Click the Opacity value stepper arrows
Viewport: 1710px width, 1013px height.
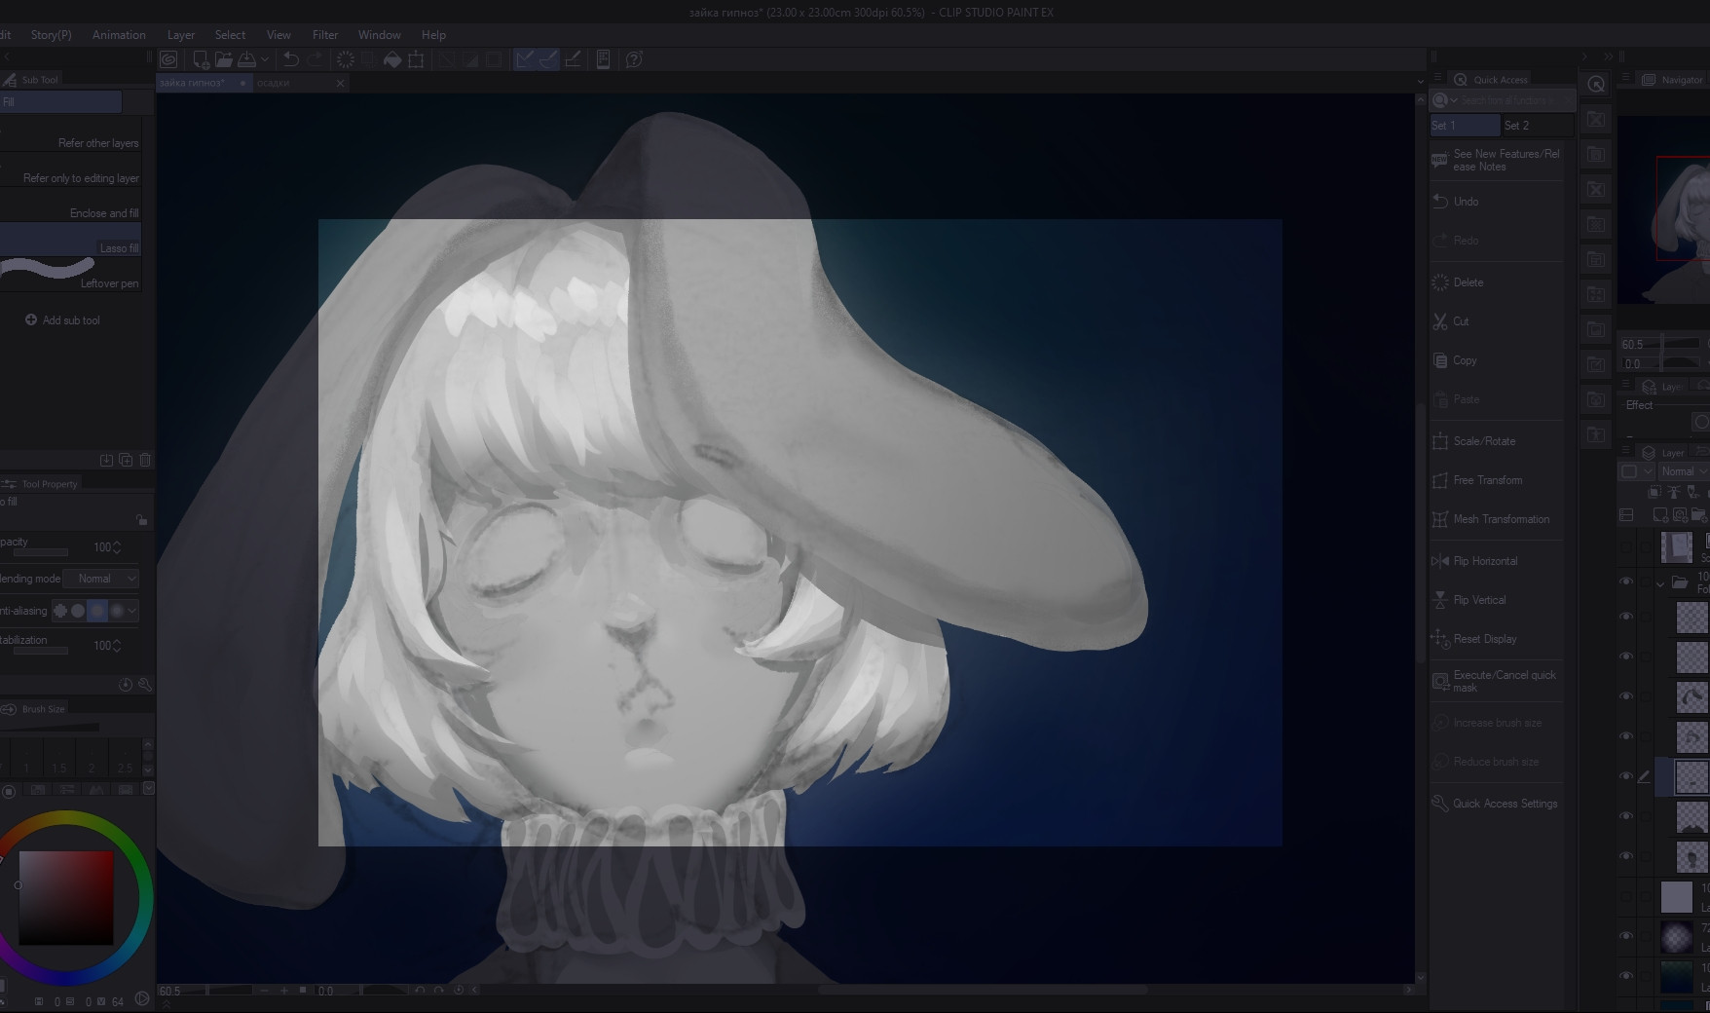[x=117, y=547]
